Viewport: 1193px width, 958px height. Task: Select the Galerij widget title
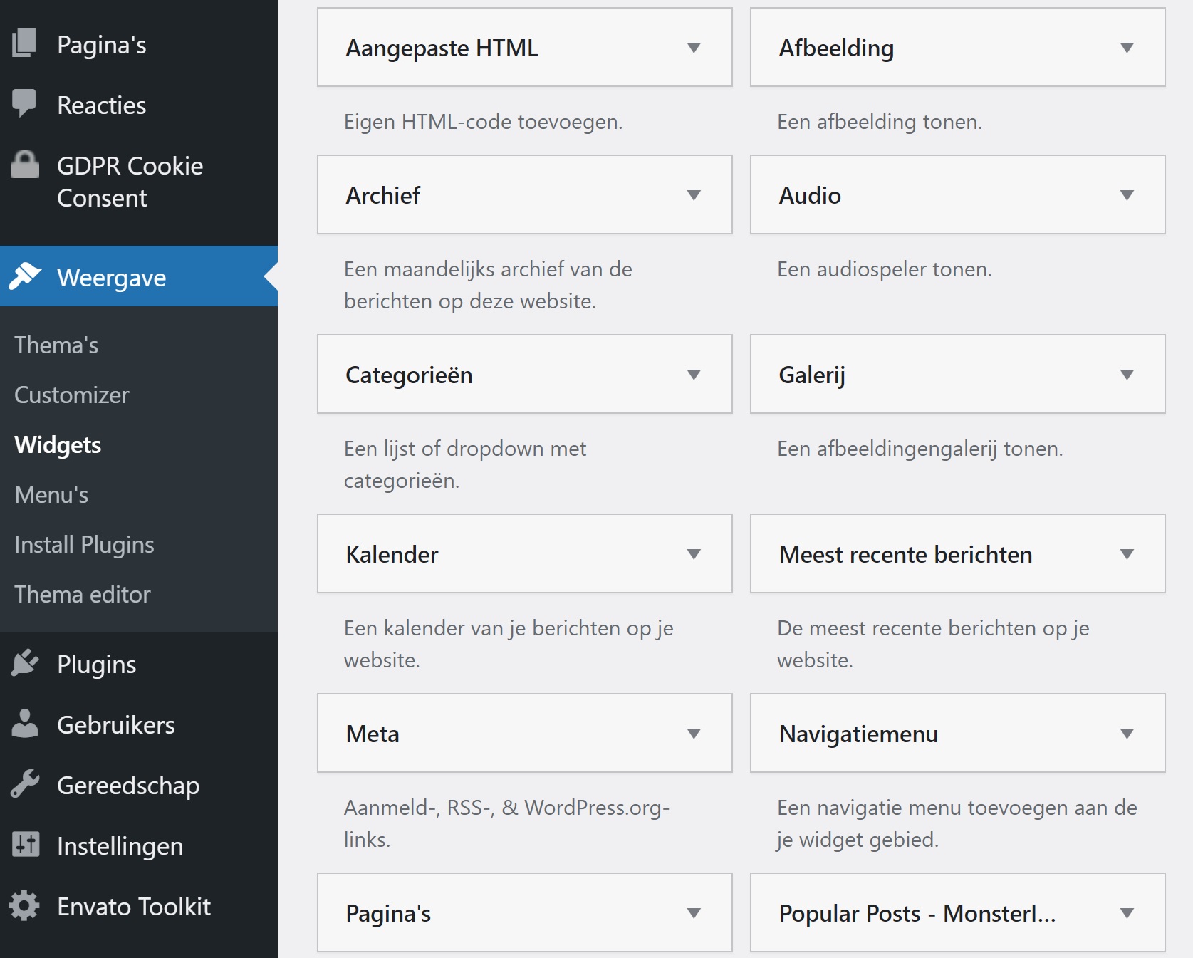[812, 375]
